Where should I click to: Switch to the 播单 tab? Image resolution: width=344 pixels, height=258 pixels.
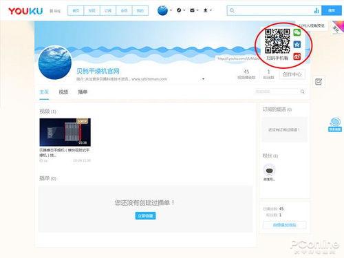(83, 92)
